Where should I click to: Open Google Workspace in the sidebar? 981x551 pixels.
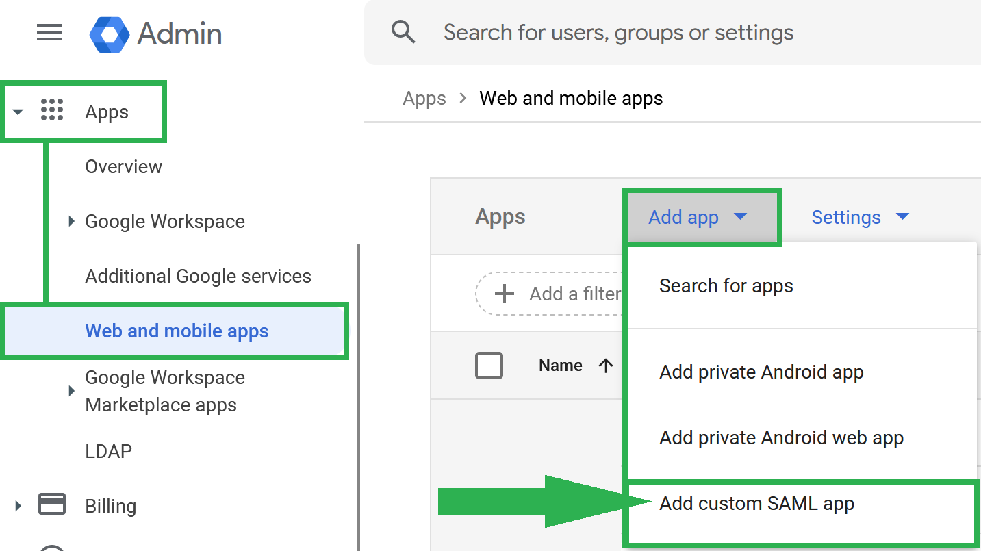pos(165,221)
